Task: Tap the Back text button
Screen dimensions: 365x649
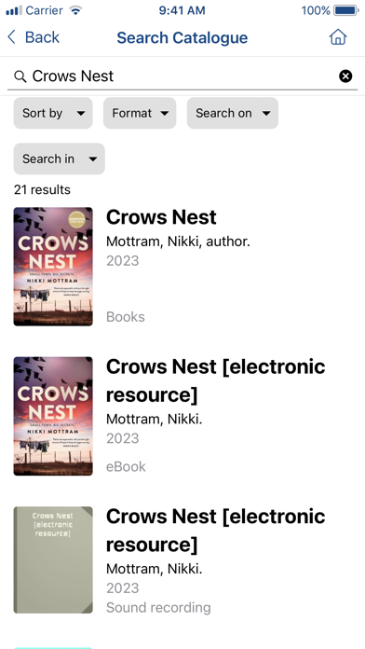Action: point(42,37)
